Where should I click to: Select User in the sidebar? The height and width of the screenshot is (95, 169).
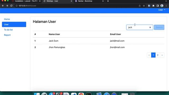[x=14, y=25]
